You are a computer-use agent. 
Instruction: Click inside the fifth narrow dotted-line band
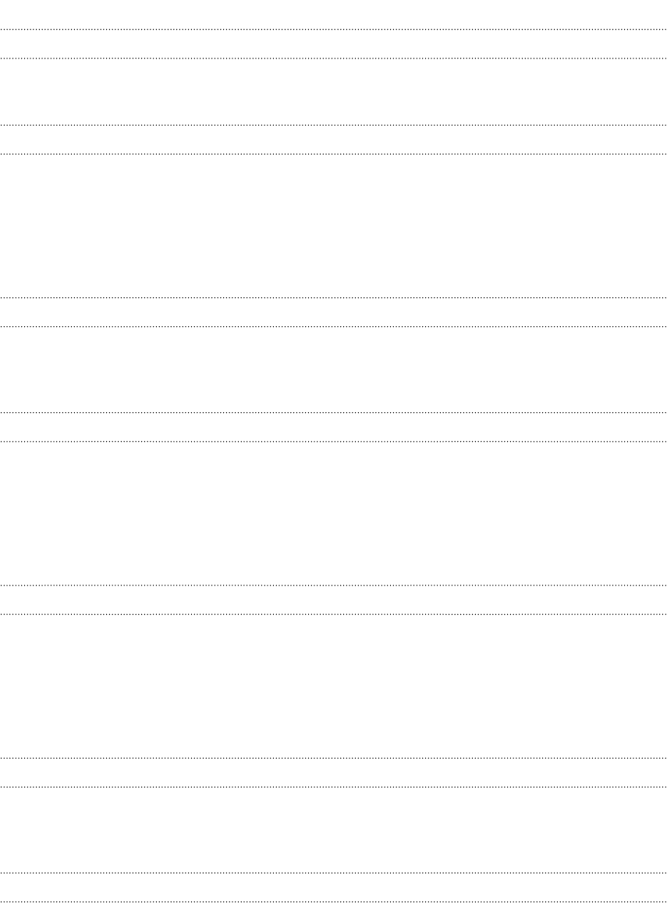click(333, 599)
